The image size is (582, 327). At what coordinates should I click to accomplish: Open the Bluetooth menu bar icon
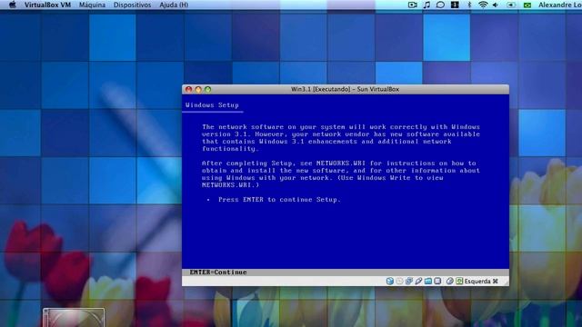469,5
